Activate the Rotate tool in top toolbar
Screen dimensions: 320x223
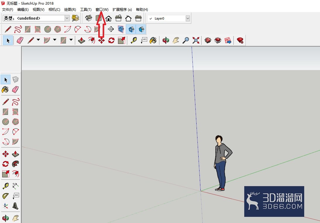tap(111, 40)
